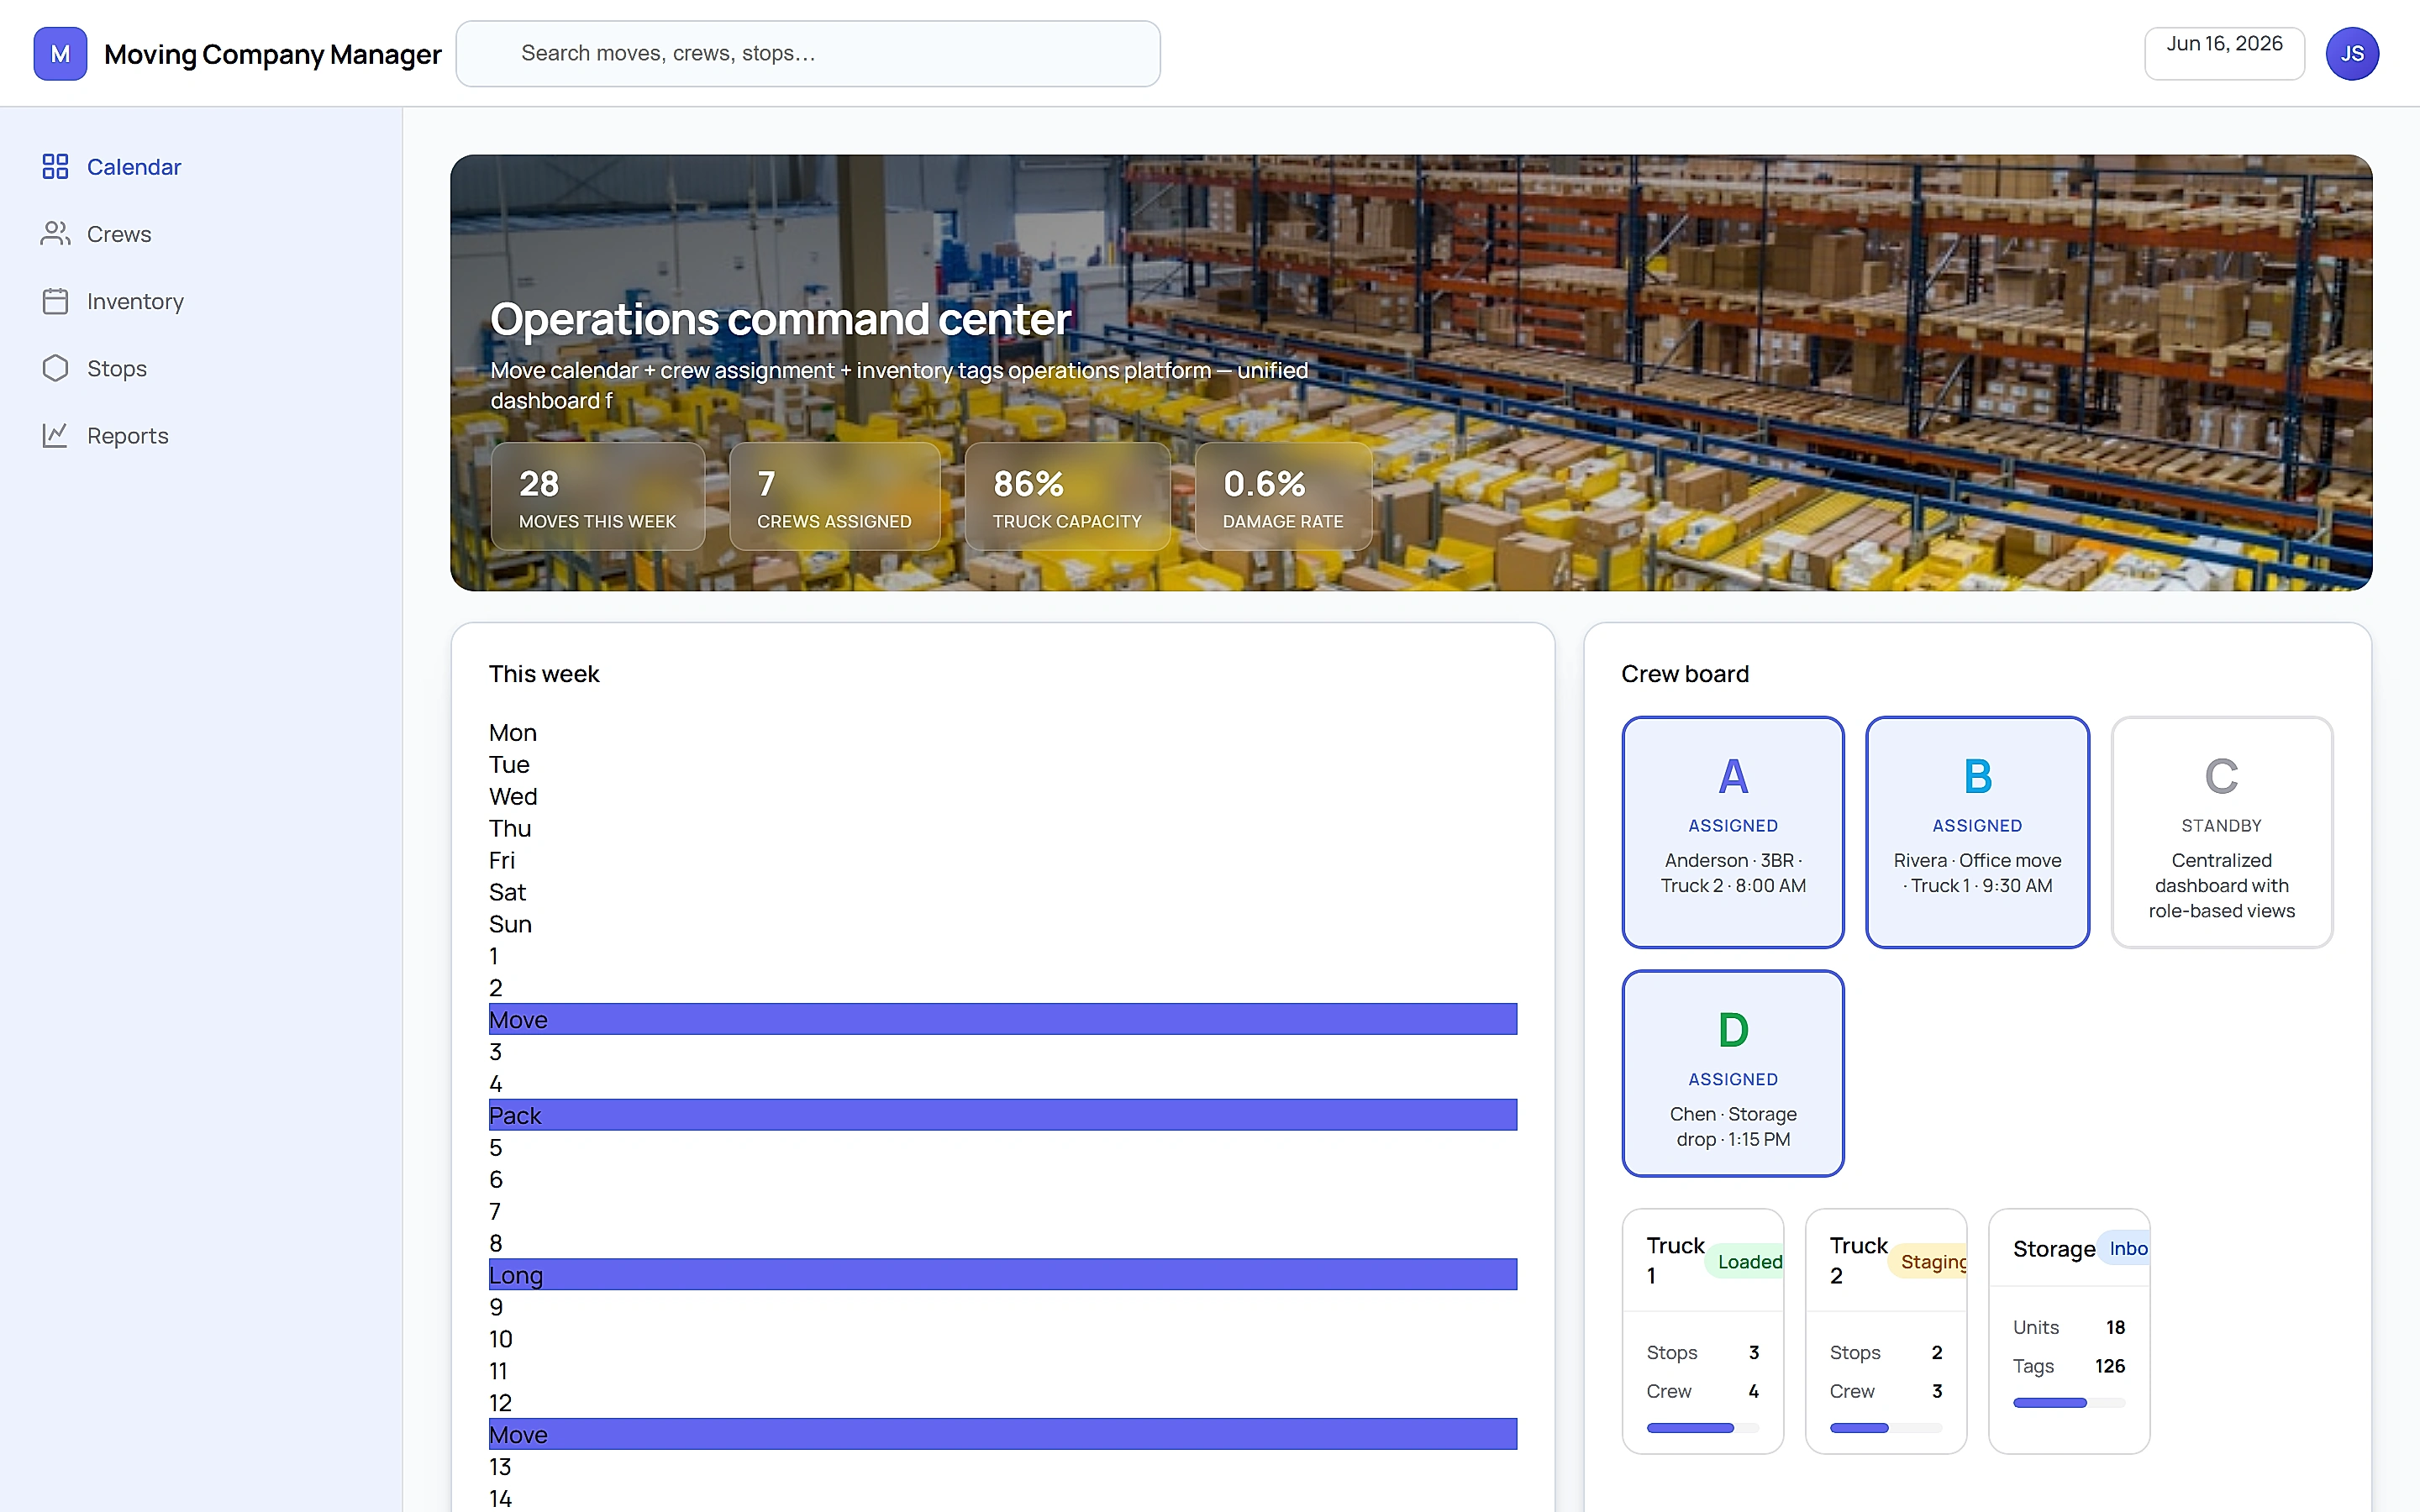Open crew C standby card

coord(2221,832)
